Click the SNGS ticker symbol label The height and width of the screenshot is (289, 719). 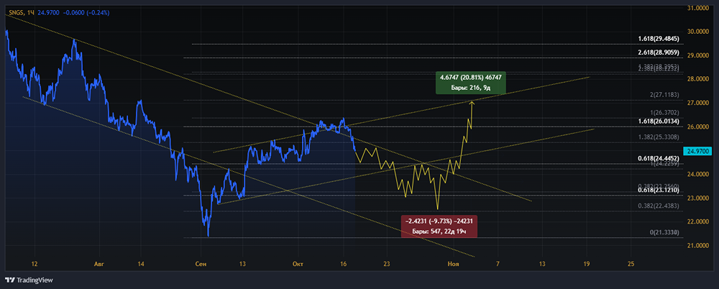click(16, 12)
